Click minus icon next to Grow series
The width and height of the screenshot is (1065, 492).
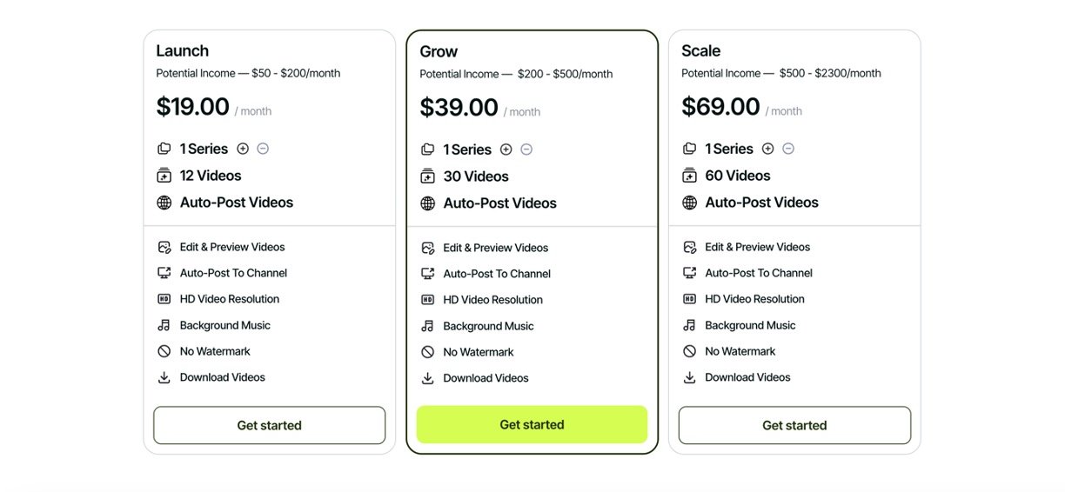pyautogui.click(x=526, y=150)
